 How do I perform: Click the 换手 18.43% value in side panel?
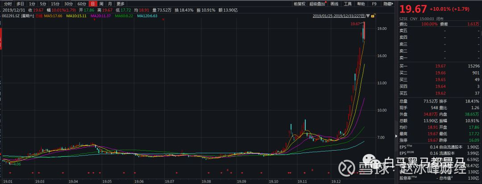473,101
